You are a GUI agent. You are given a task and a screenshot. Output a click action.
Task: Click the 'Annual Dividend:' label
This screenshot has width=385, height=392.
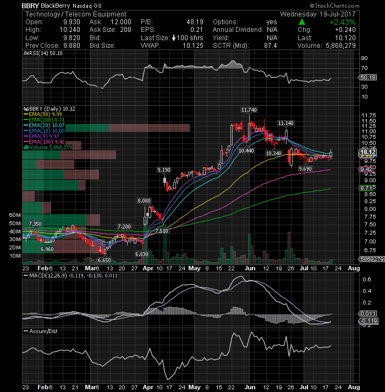point(238,30)
